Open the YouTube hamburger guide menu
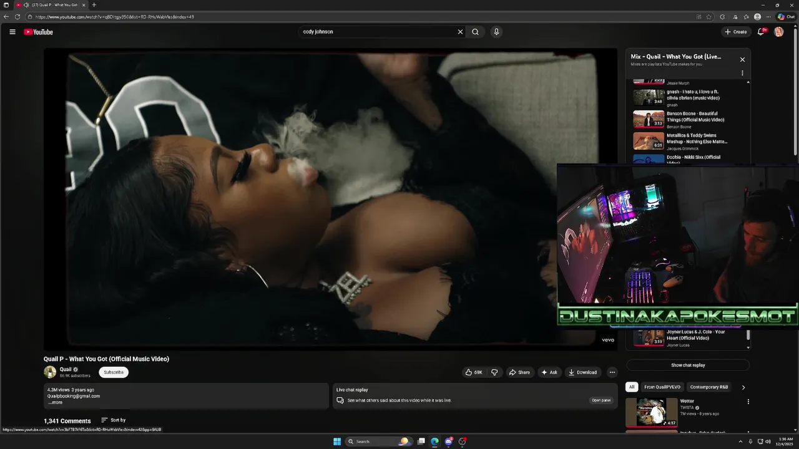Viewport: 799px width, 449px height. click(12, 32)
